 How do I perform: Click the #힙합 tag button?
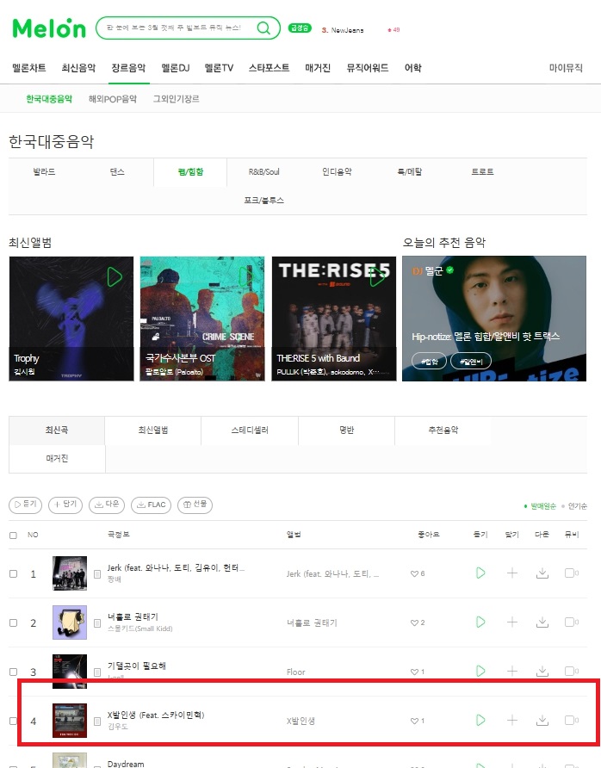(429, 362)
